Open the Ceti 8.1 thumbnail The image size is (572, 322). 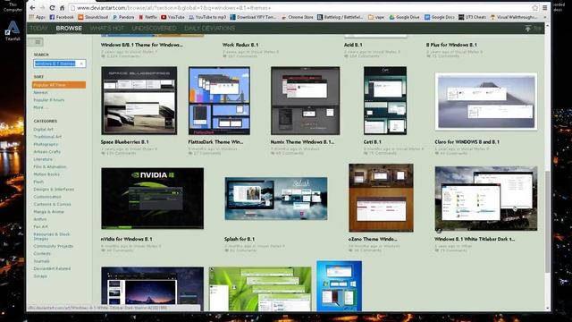tap(385, 101)
